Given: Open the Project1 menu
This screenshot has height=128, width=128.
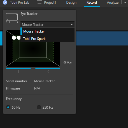Looking at the screenshot, I should pyautogui.click(x=50, y=3).
